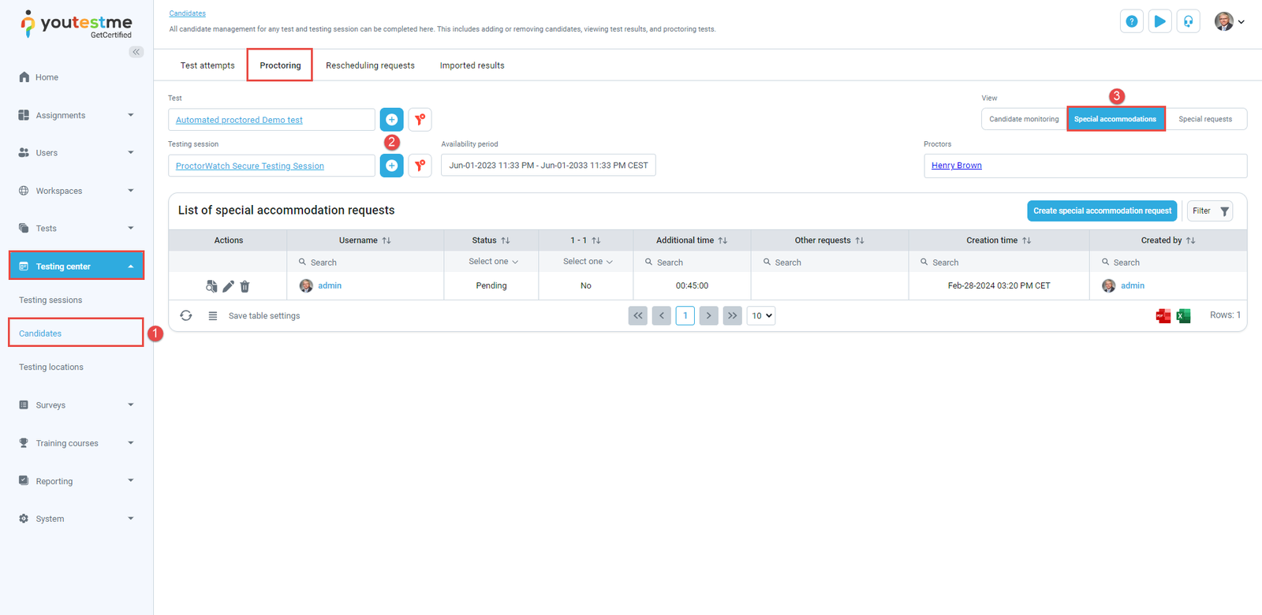Image resolution: width=1262 pixels, height=615 pixels.
Task: Collapse the sidebar with double chevron
Action: [136, 52]
